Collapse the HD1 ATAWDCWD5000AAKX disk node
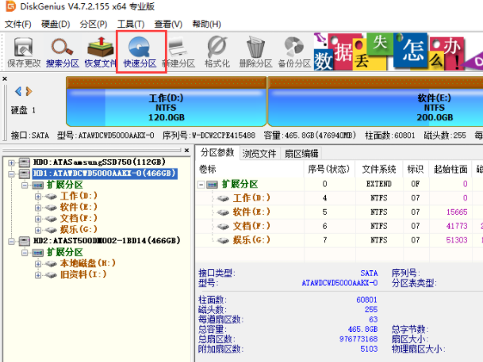 (11, 173)
